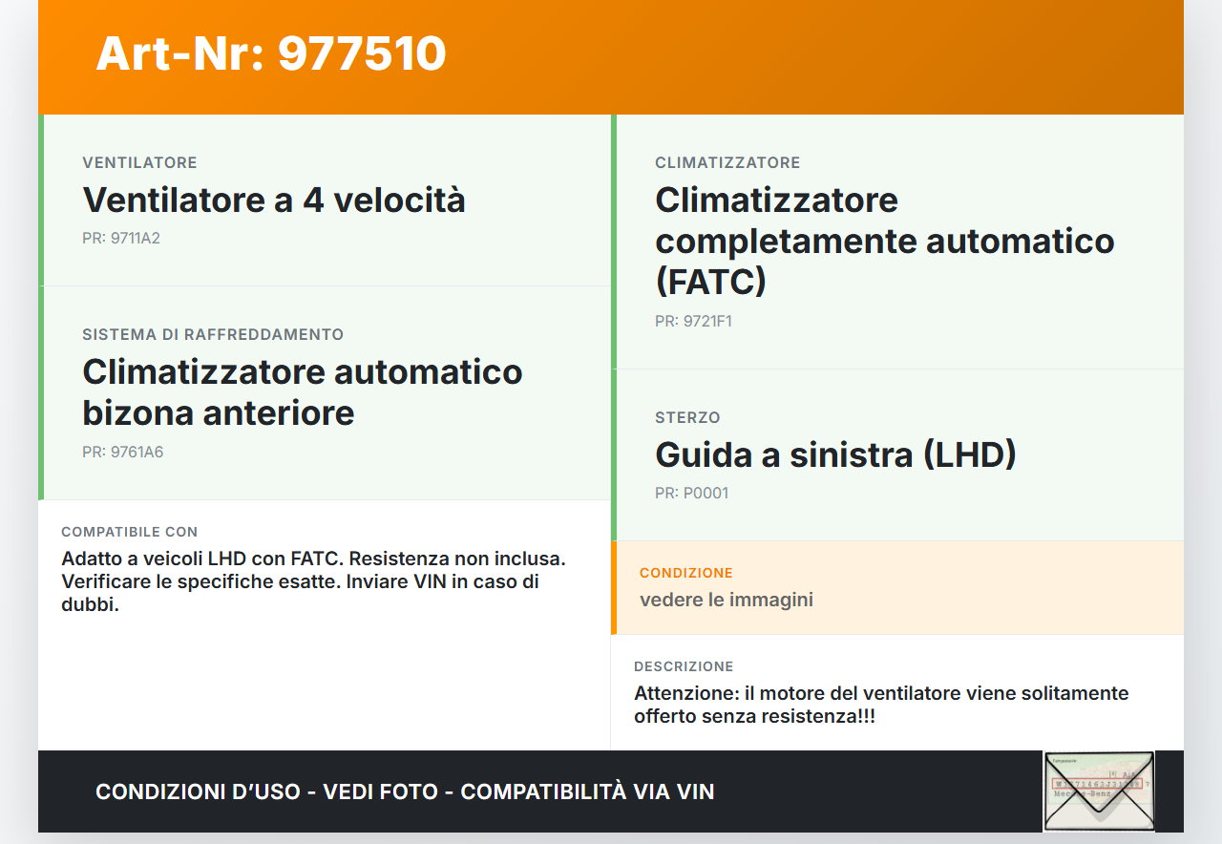
Task: Click the orange "CONDIZIONE" label
Action: point(686,573)
